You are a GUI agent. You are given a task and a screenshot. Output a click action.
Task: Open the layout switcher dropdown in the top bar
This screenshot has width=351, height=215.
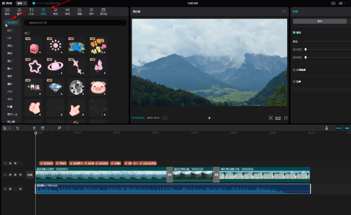(x=342, y=3)
